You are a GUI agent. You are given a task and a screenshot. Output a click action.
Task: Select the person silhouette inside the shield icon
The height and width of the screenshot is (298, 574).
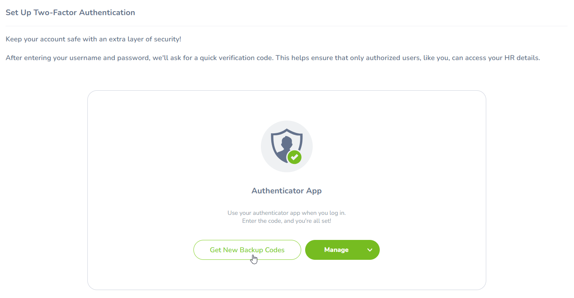286,143
